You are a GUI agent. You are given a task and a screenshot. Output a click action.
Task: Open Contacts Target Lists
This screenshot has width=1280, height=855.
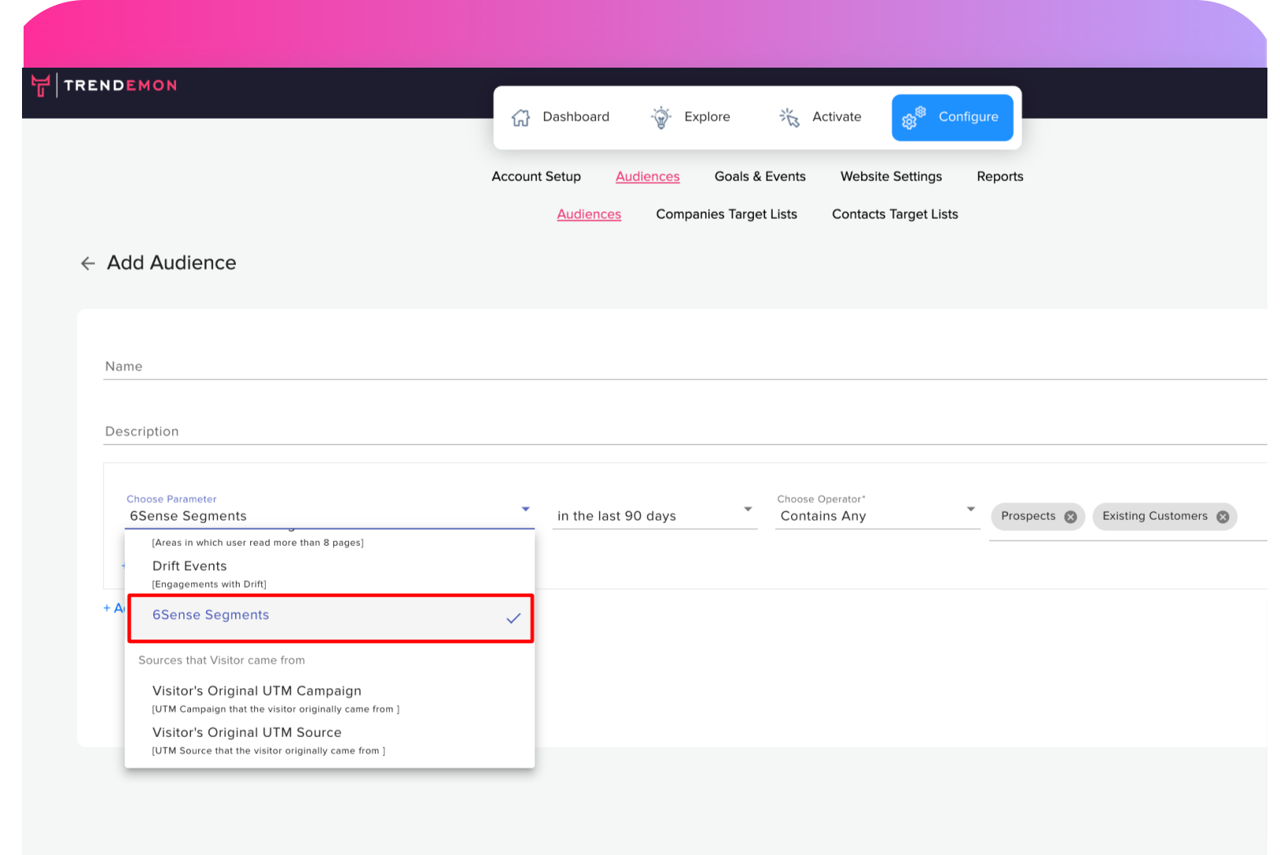point(895,214)
